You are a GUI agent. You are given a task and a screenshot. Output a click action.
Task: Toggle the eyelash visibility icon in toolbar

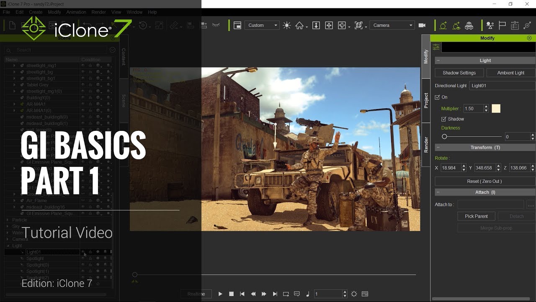click(x=216, y=25)
